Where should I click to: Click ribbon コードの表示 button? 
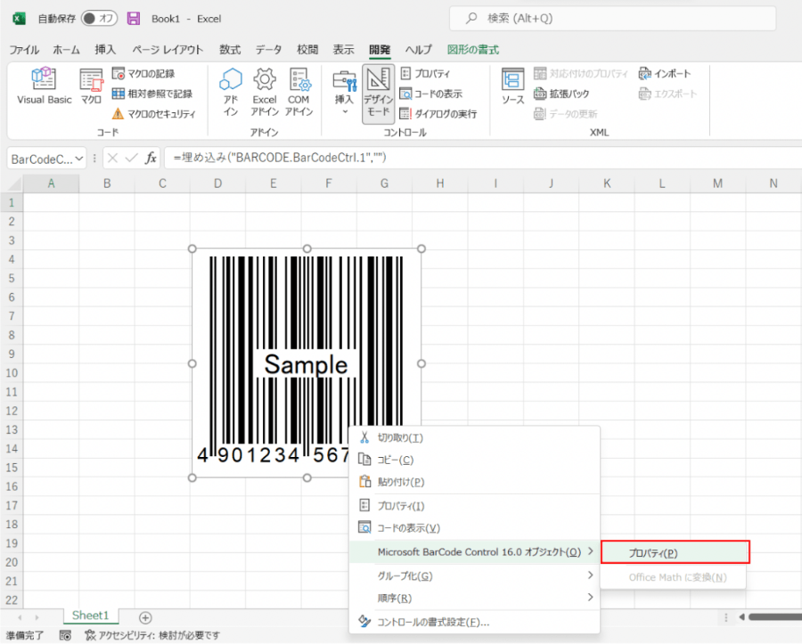(430, 94)
